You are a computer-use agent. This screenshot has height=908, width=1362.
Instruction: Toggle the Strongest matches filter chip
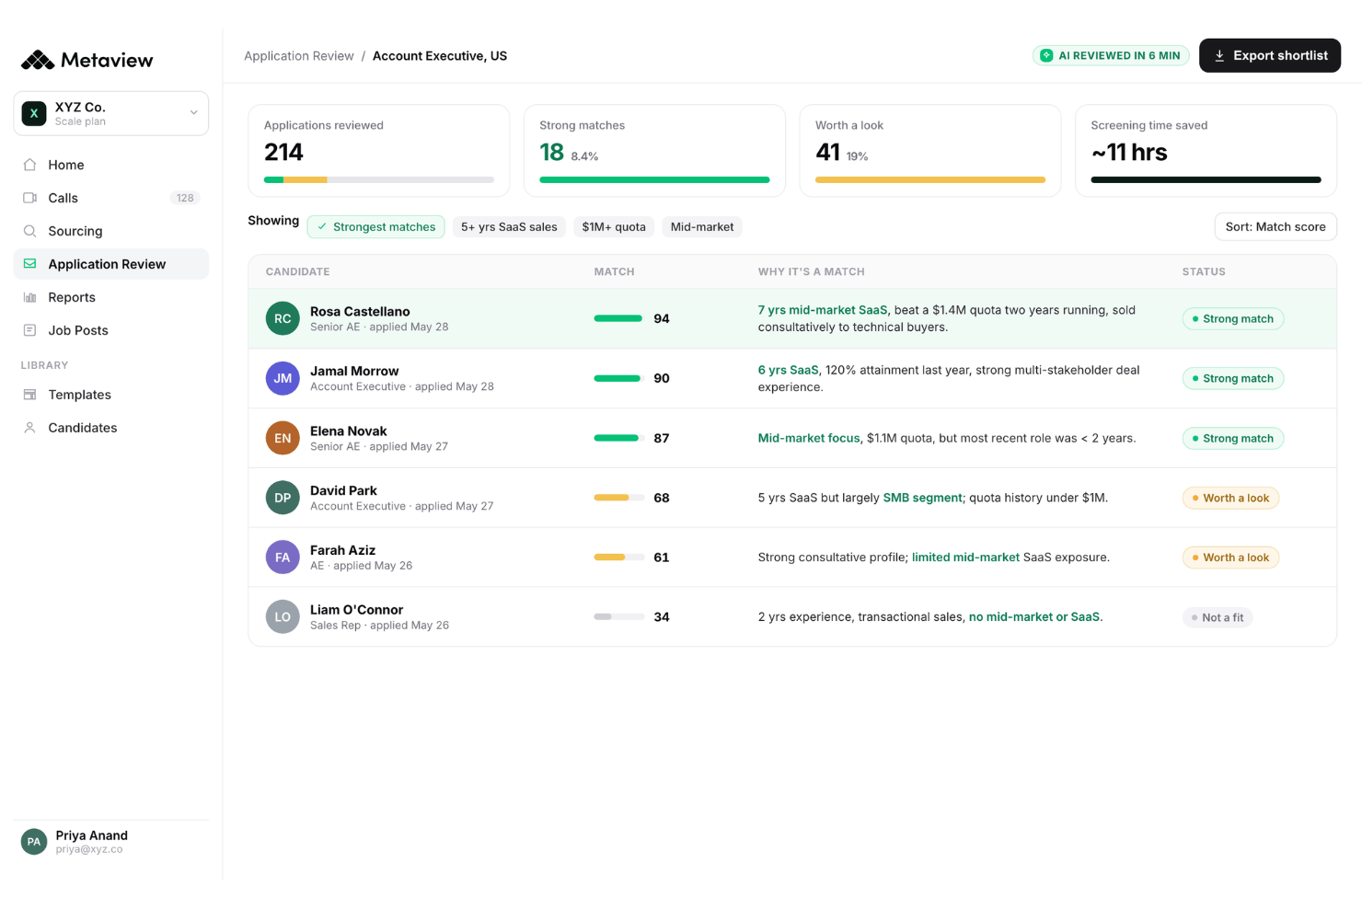click(x=375, y=227)
